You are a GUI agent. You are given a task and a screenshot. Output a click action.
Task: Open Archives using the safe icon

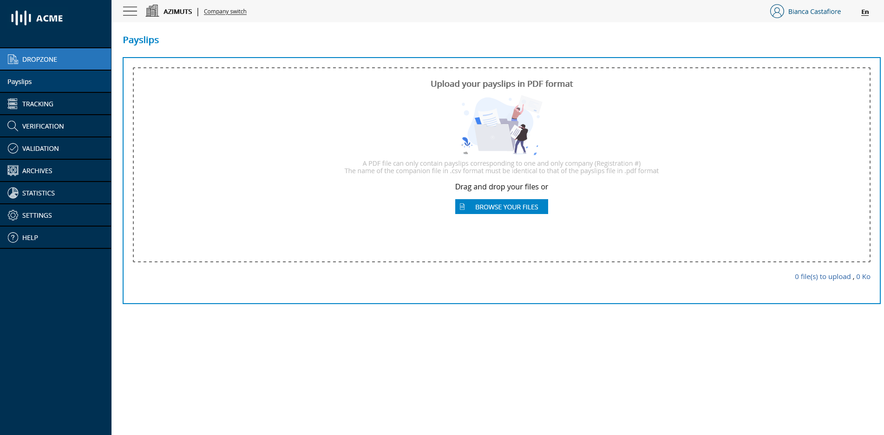tap(13, 170)
